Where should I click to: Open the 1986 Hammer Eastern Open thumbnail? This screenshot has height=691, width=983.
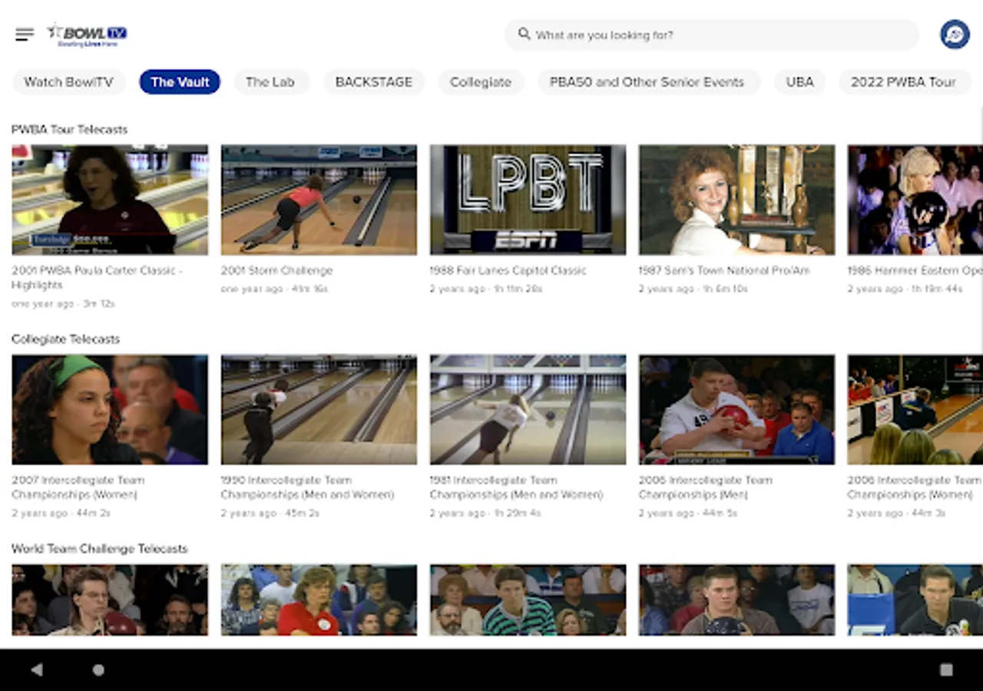coord(915,200)
